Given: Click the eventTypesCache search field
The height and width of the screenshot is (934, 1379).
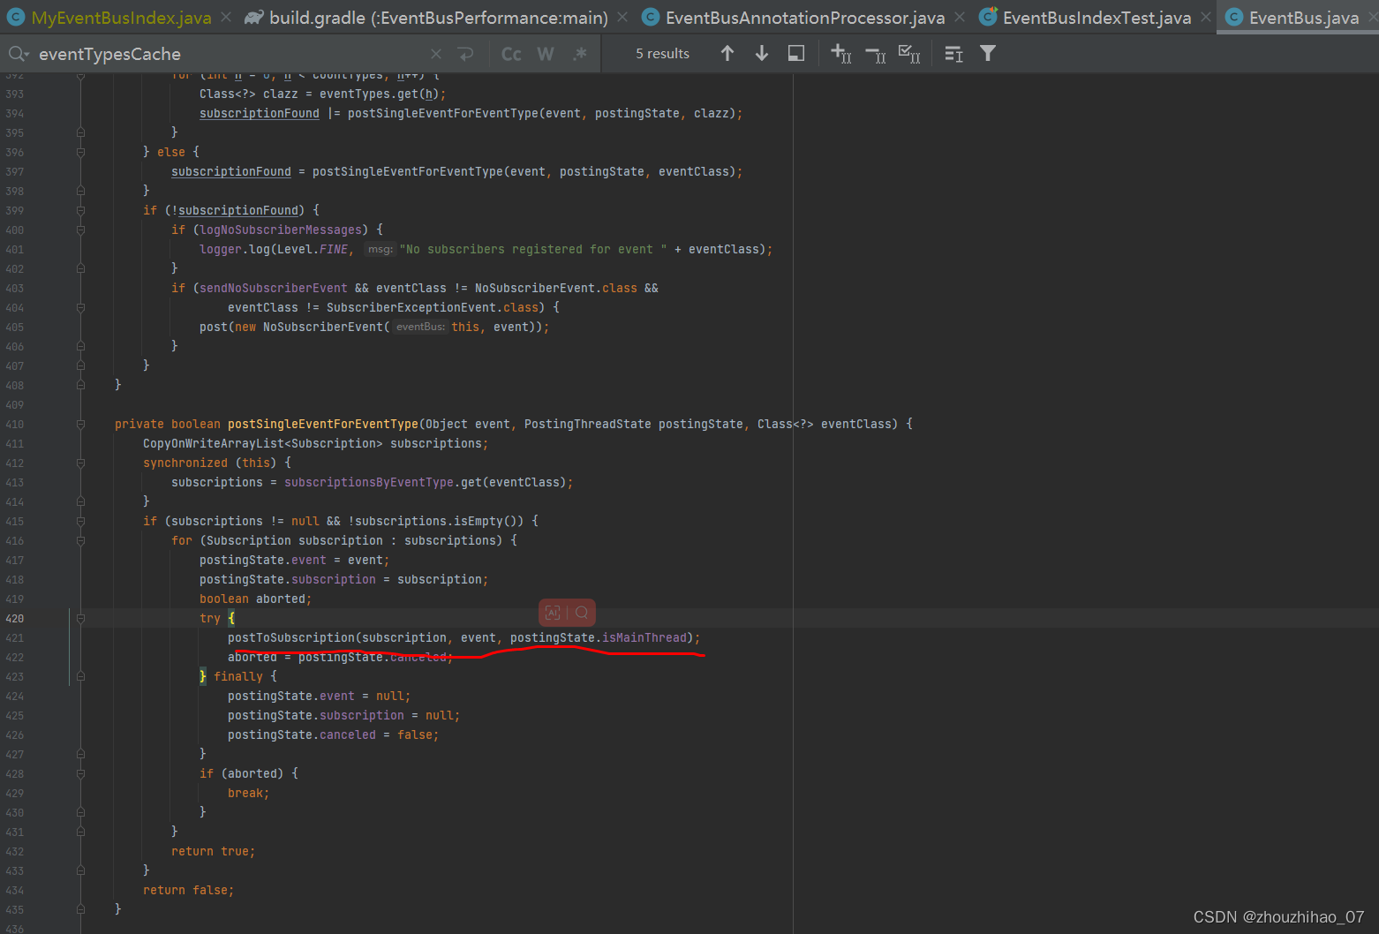Looking at the screenshot, I should 230,54.
